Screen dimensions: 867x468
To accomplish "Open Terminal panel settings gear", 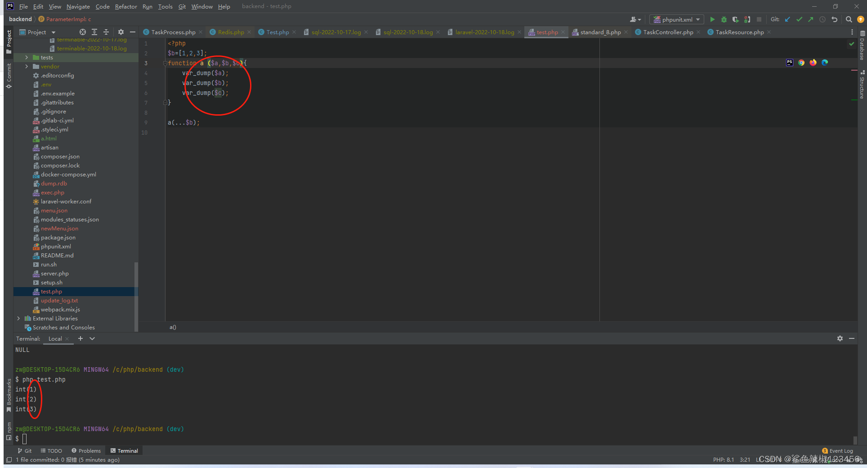I will pyautogui.click(x=840, y=338).
